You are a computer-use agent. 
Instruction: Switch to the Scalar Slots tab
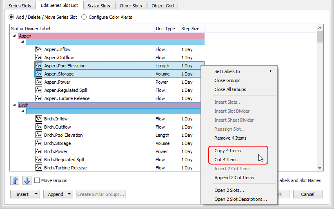click(99, 6)
